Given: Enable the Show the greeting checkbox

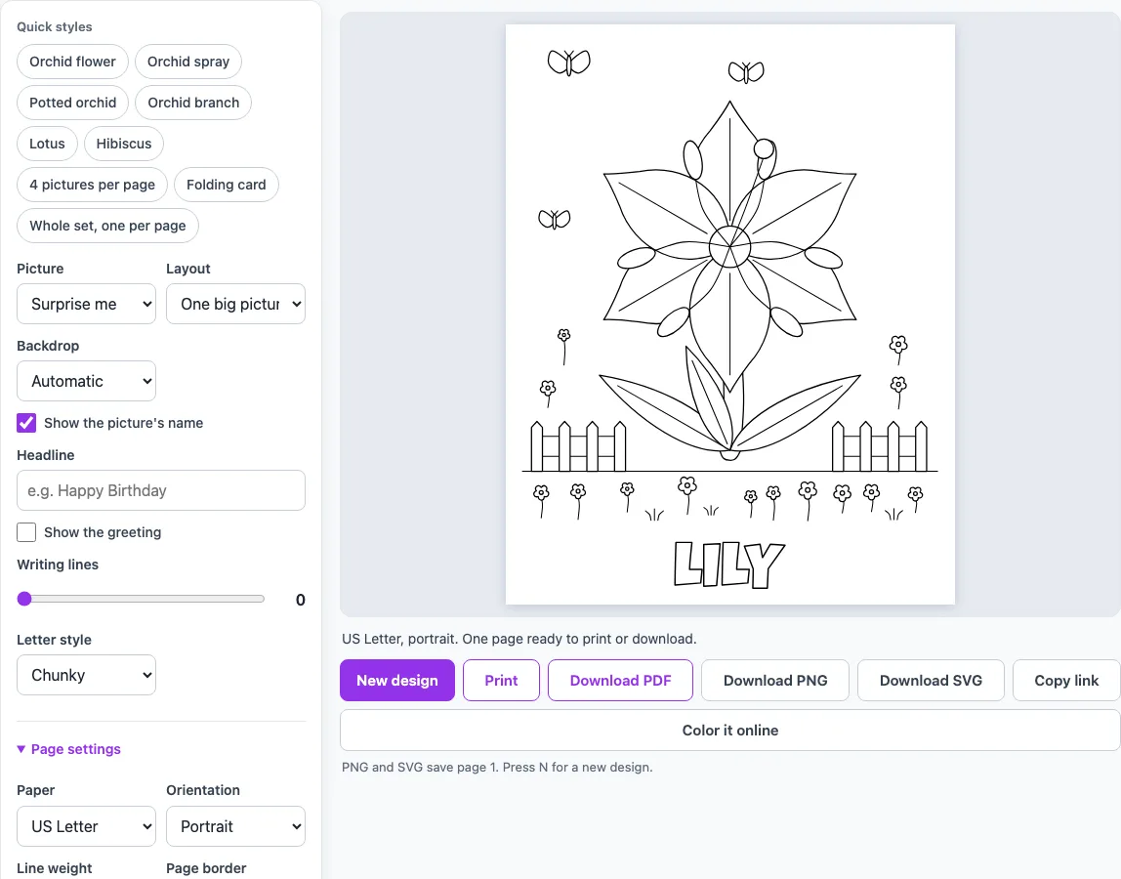Looking at the screenshot, I should coord(26,532).
